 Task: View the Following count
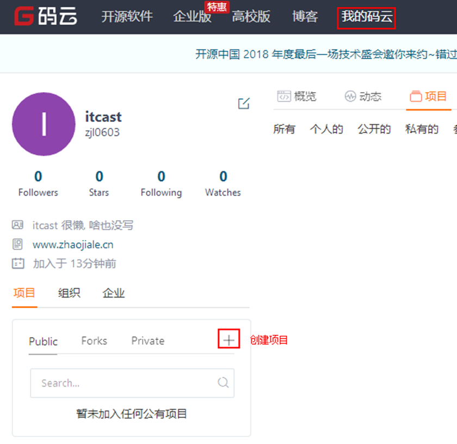coord(161,184)
